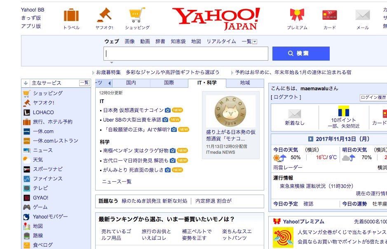Click the camera icon next to 日本発 仮想通貨モナコイン
387x249 pixels.
168,110
